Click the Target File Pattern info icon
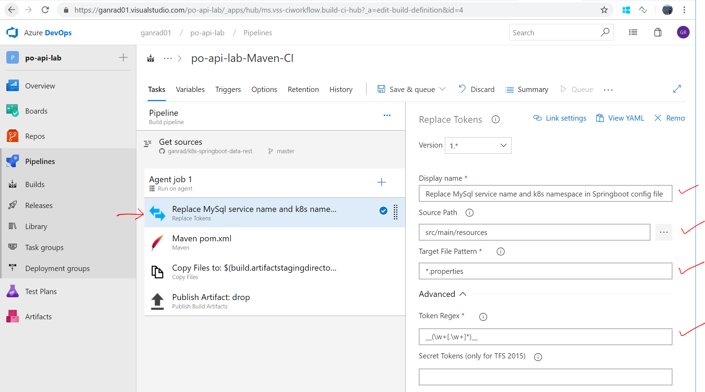This screenshot has height=392, width=705. pos(501,251)
